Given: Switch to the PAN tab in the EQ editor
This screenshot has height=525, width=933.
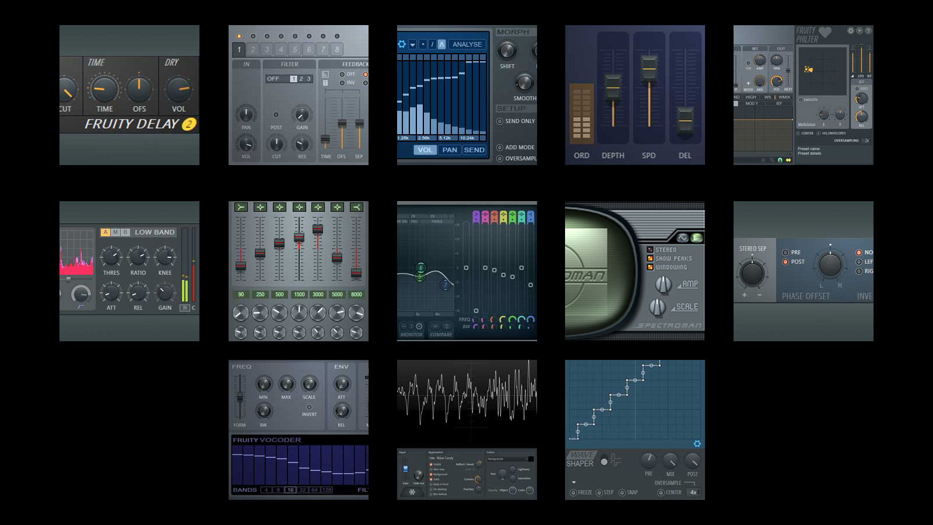Looking at the screenshot, I should (x=450, y=150).
